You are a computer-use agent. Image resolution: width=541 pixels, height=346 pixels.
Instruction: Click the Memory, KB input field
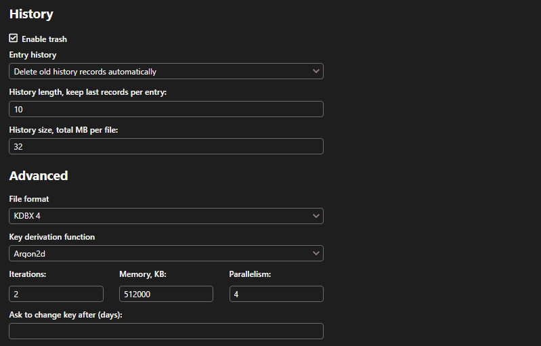(166, 294)
